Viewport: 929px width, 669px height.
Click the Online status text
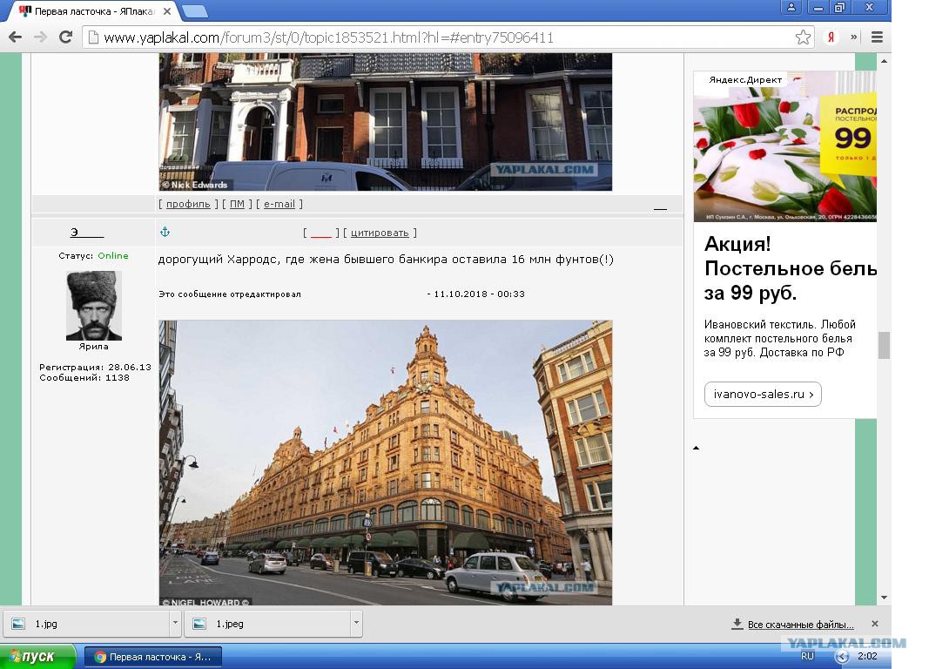113,255
